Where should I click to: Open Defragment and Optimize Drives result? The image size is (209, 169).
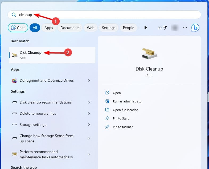coord(52,80)
